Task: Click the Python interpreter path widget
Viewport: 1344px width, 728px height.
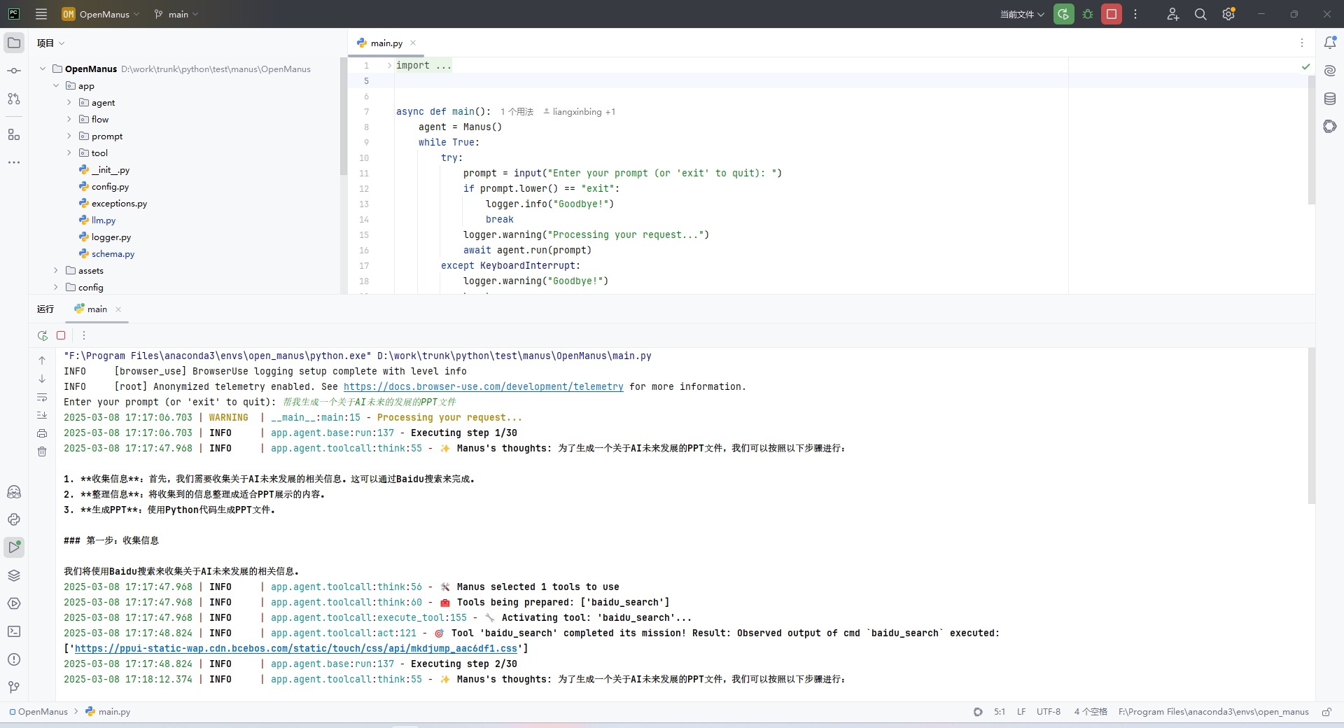Action: click(1213, 712)
